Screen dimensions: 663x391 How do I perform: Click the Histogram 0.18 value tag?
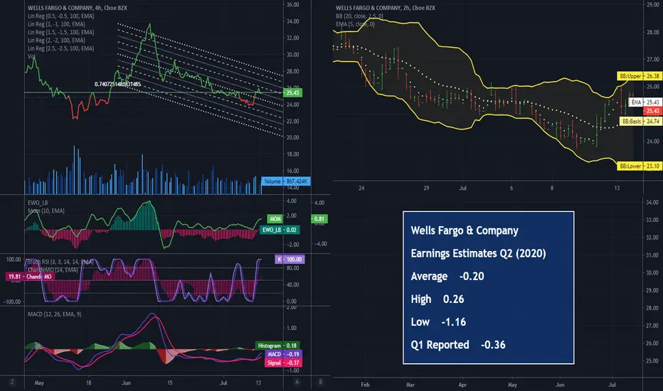(277, 346)
